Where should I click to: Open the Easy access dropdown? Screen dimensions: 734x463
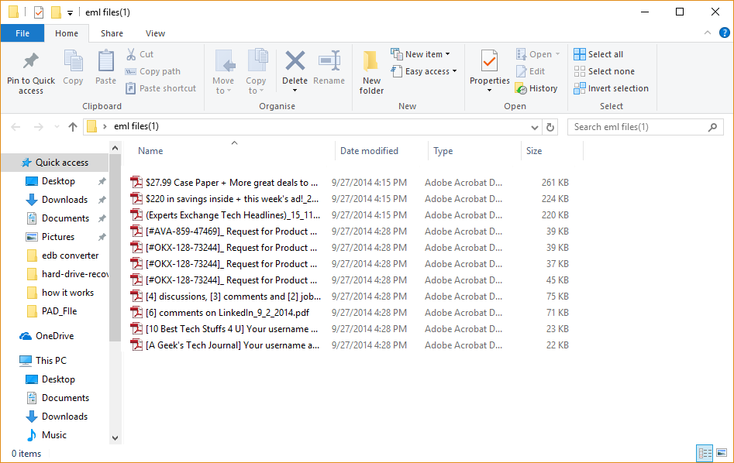(424, 71)
